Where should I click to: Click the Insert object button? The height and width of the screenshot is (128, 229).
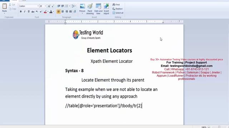[x=106, y=9]
